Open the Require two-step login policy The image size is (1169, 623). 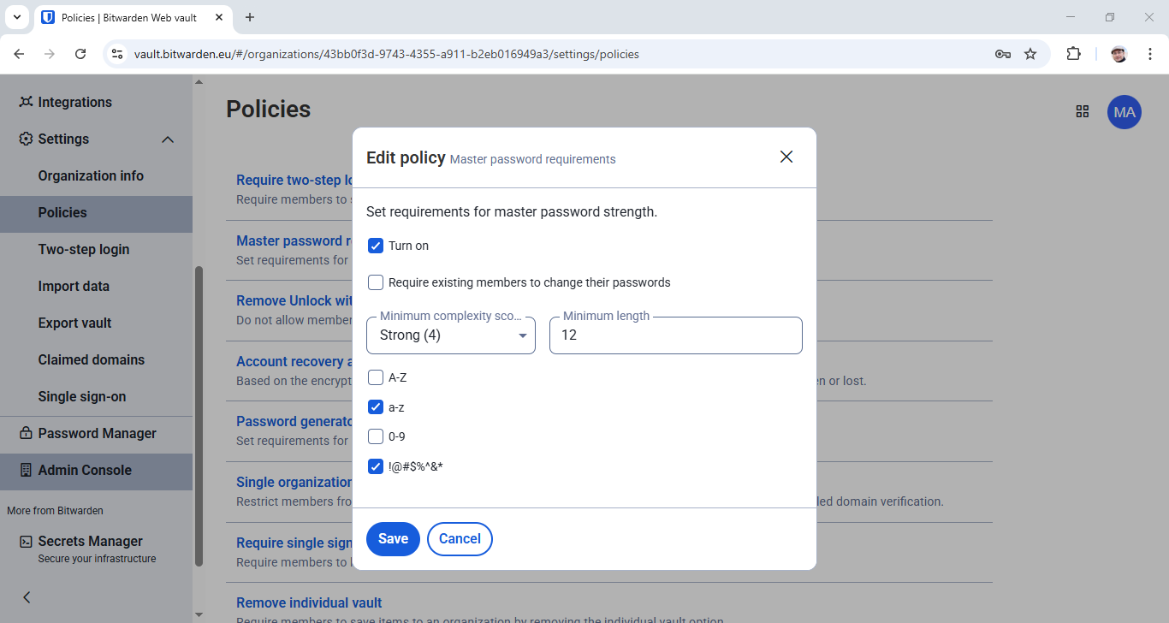point(294,180)
